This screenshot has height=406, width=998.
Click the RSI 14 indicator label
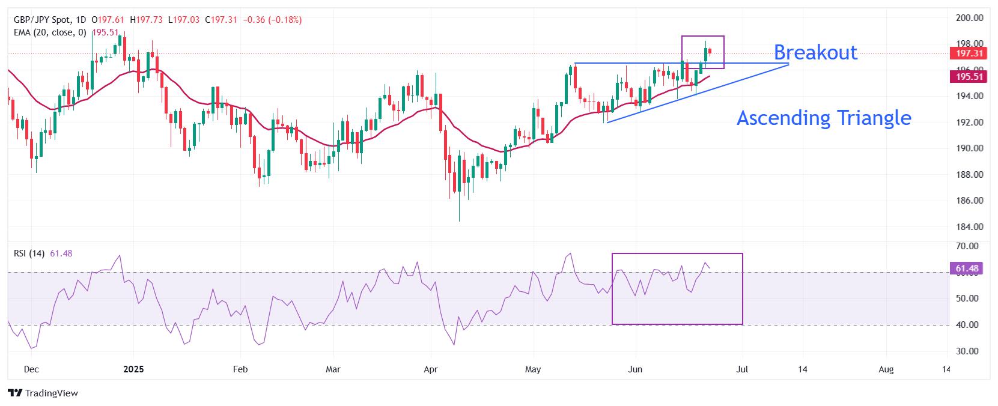(29, 253)
